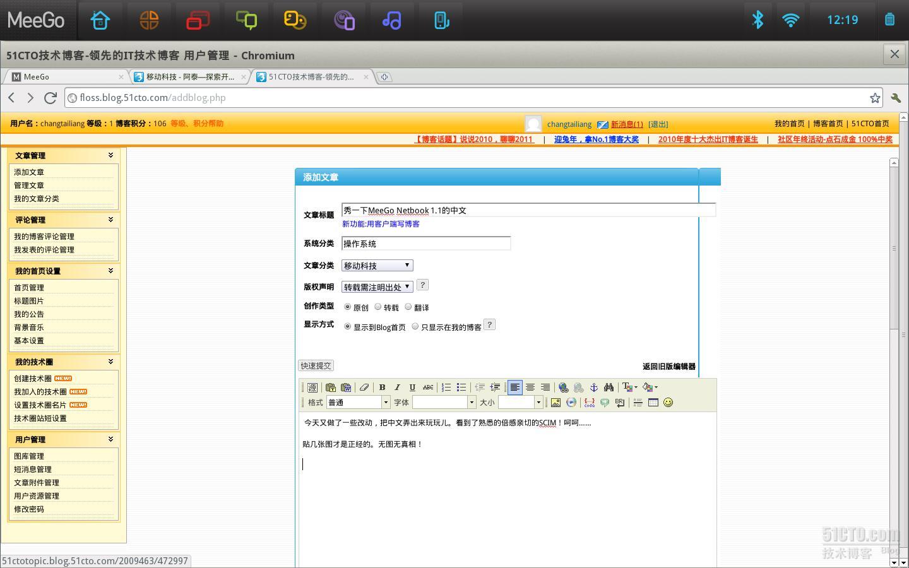Image resolution: width=909 pixels, height=568 pixels.
Task: Toggle the source view button in the editor
Action: pos(312,388)
